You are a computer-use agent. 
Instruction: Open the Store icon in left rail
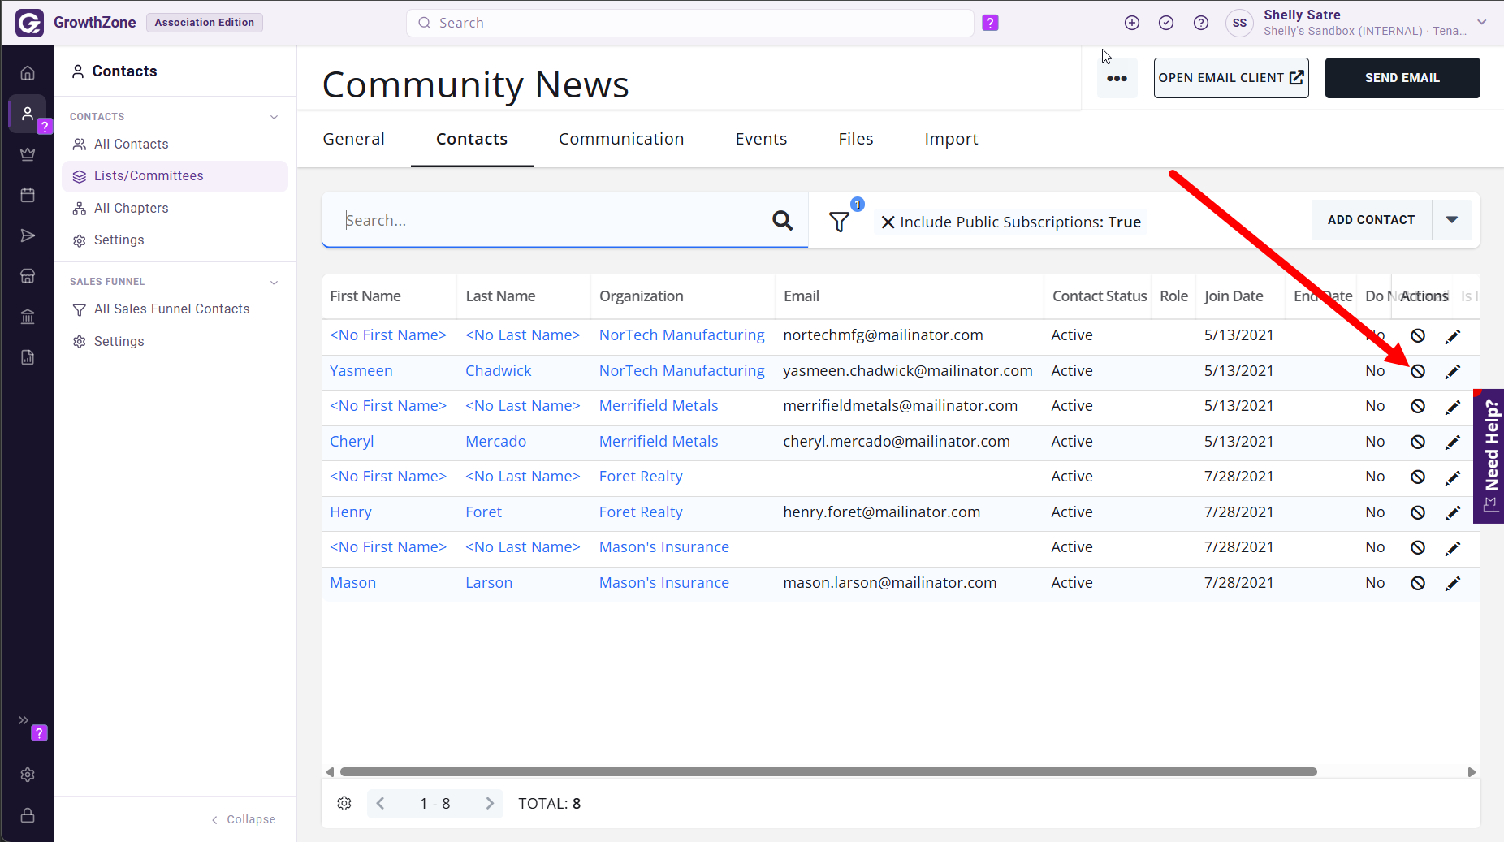28,276
